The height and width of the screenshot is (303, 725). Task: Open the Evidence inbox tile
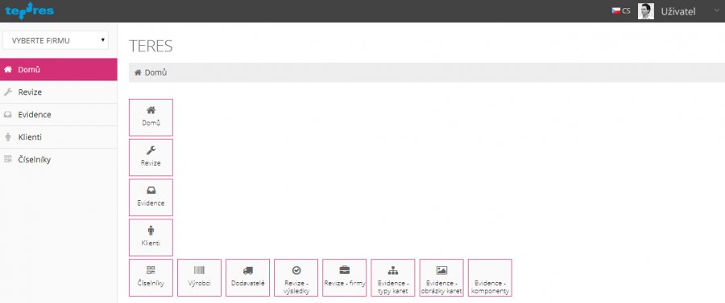151,198
